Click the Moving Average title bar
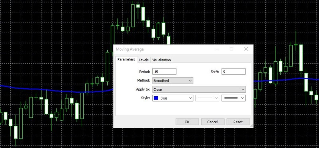Viewport: 319px width, 148px height. (x=163, y=49)
